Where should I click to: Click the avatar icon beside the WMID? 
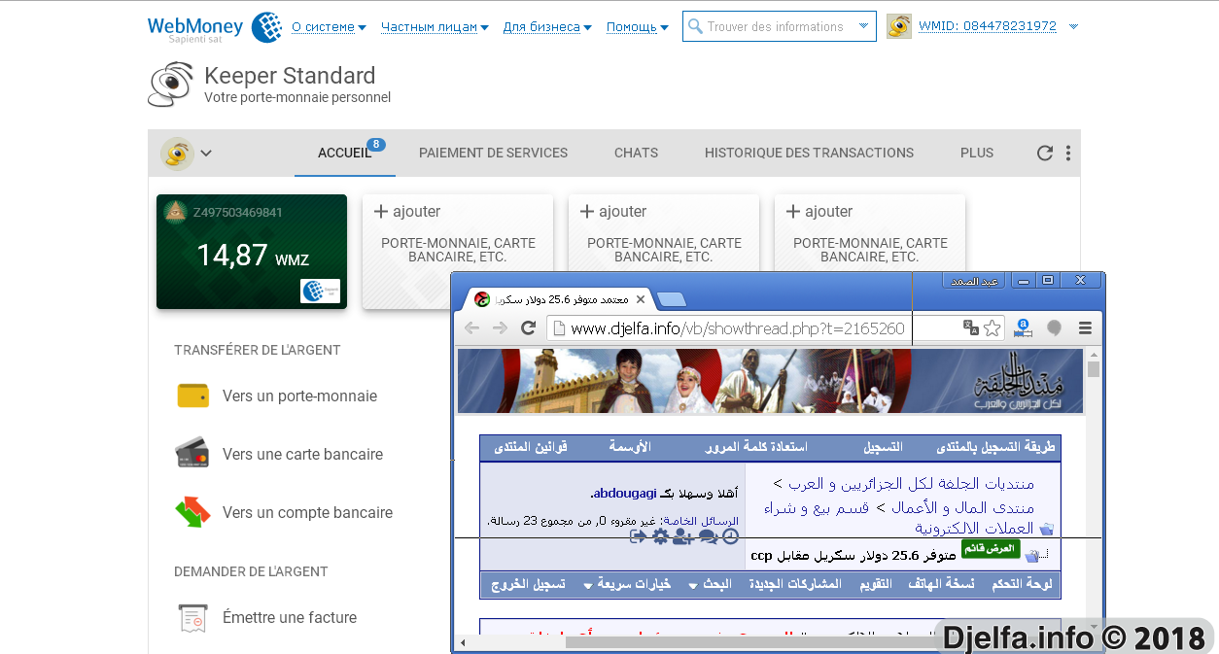[x=899, y=27]
